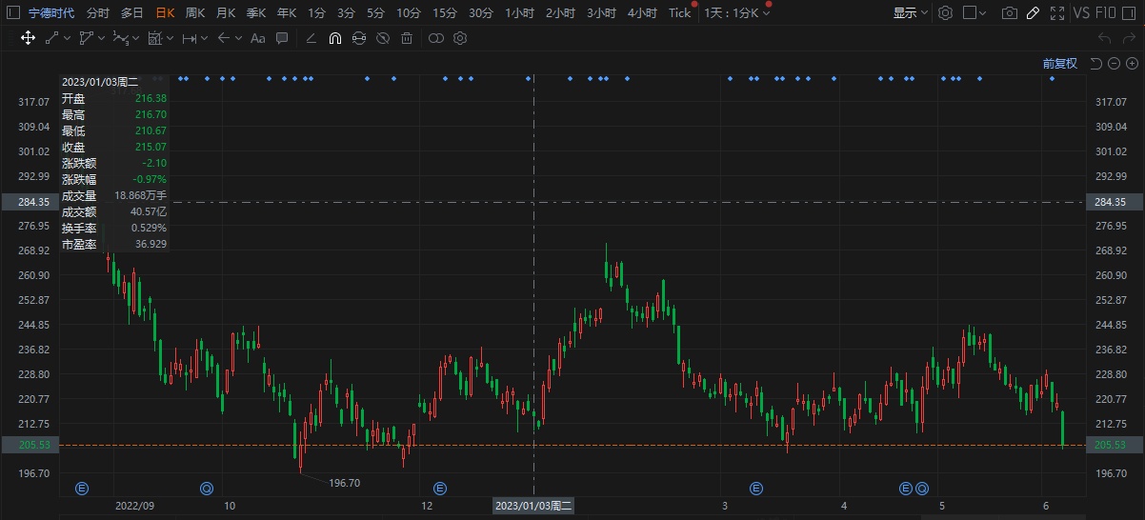This screenshot has width=1145, height=520.
Task: Select the comment bubble annotation tool
Action: coord(281,38)
